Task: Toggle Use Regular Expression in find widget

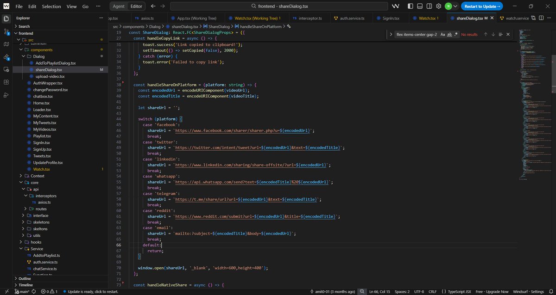Action: [456, 34]
